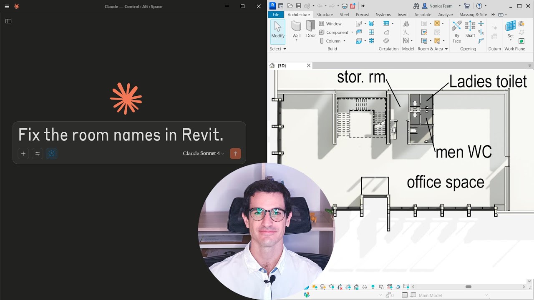Open the Massing & Site tab
Image resolution: width=534 pixels, height=300 pixels.
[x=473, y=15]
